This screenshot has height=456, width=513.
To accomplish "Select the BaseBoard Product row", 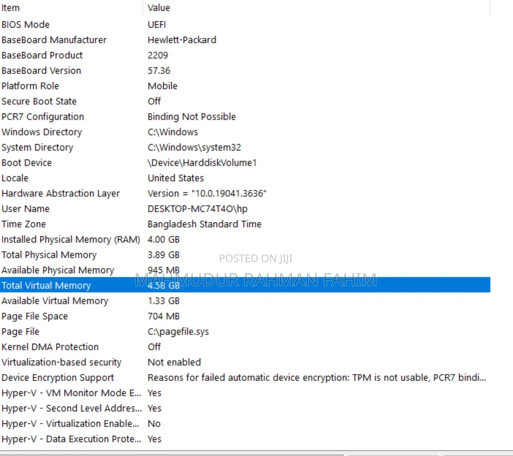I will tap(42, 55).
